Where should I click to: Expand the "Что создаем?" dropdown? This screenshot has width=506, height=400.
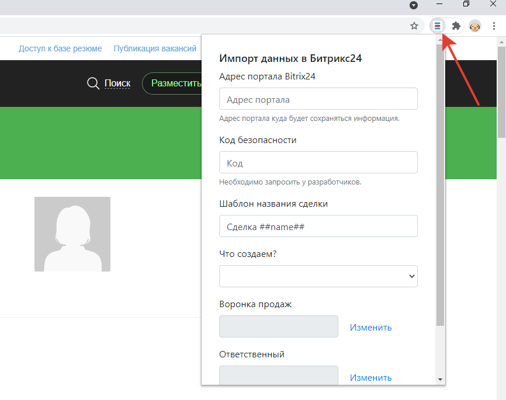(x=318, y=276)
